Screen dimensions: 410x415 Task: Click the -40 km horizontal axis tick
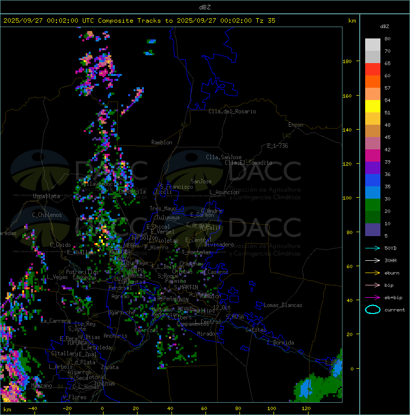pyautogui.click(x=33, y=409)
